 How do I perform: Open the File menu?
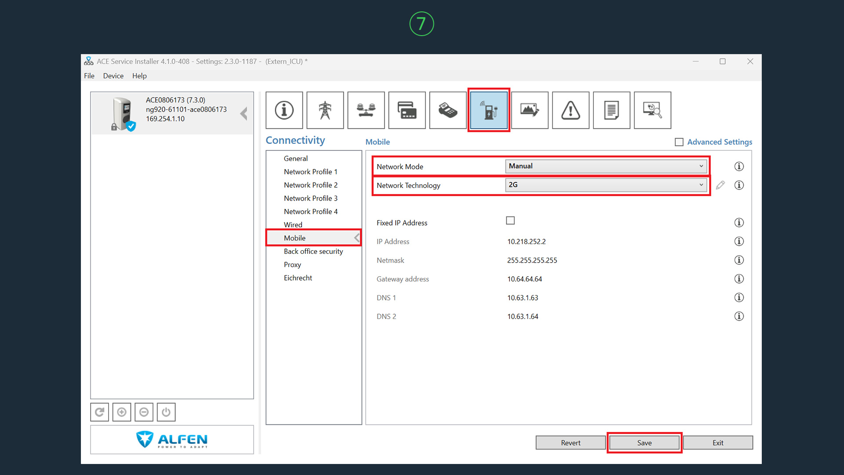[x=89, y=76]
